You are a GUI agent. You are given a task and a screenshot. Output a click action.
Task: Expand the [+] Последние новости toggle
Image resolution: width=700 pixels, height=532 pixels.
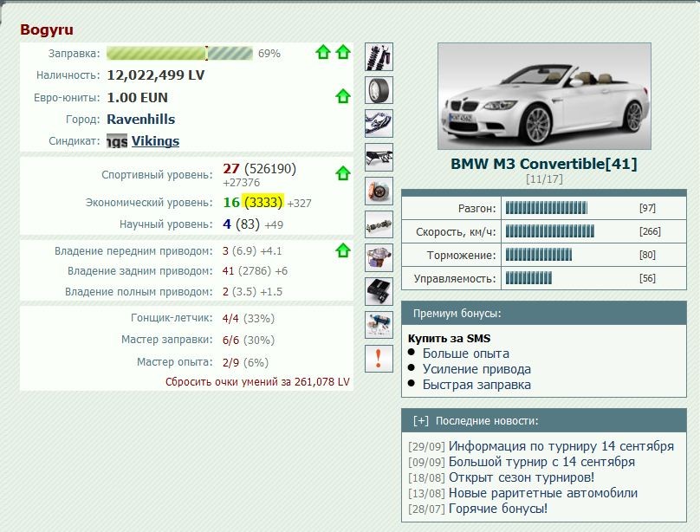[420, 421]
